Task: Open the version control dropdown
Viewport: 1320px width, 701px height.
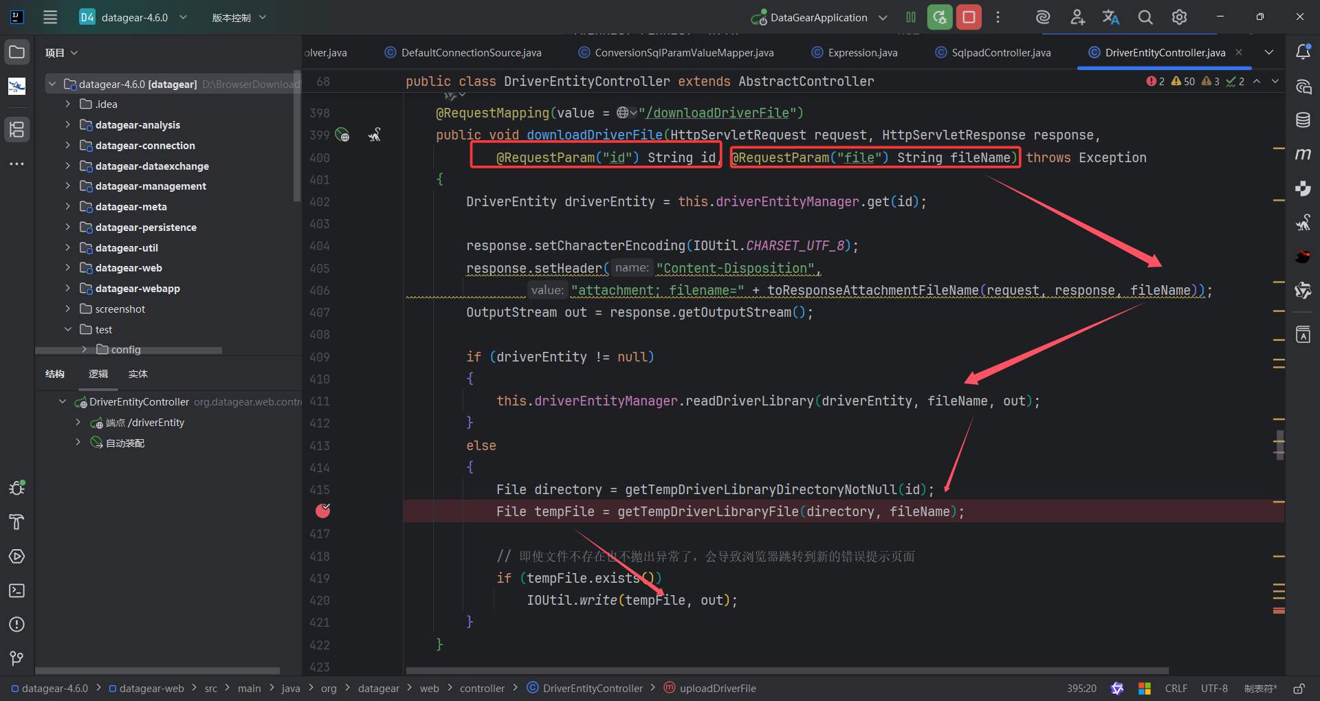Action: click(239, 17)
